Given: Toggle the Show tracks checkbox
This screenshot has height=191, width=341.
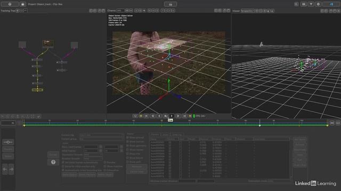Looking at the screenshot, I should tap(128, 158).
